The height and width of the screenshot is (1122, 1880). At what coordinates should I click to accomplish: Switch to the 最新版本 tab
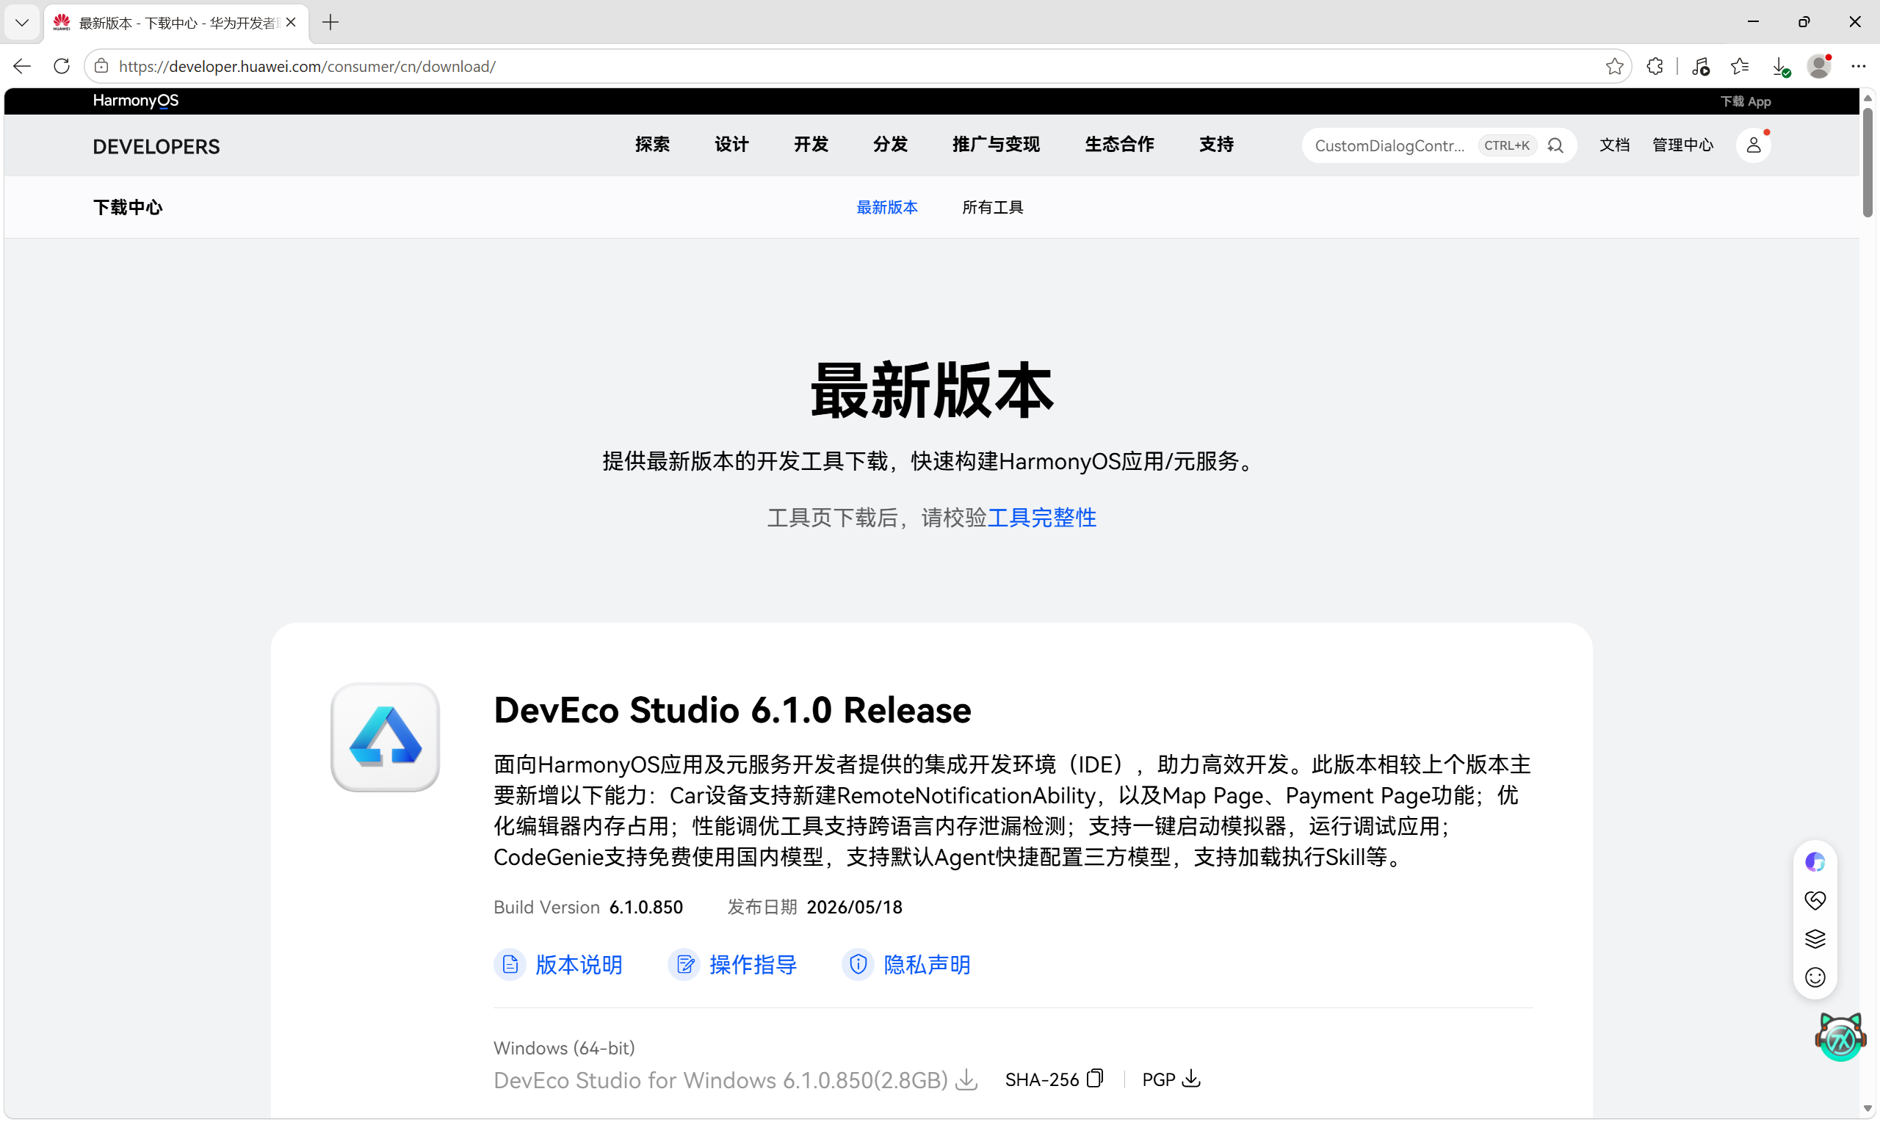[886, 208]
